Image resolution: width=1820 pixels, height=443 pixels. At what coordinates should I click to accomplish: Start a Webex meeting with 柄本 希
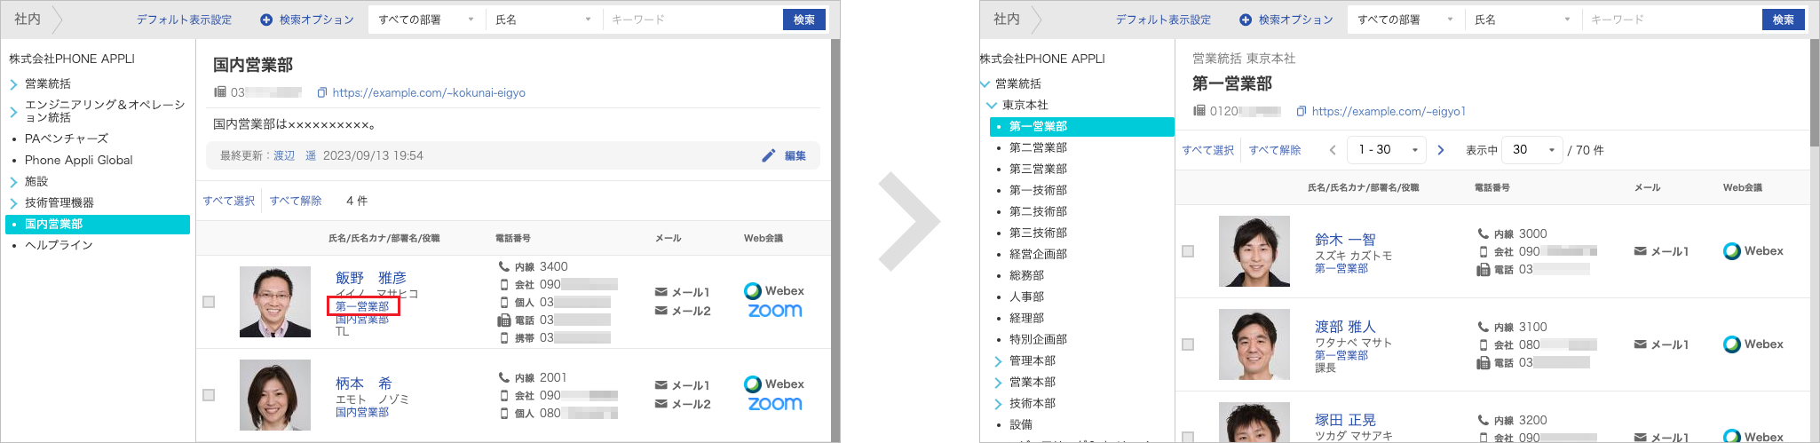(774, 384)
